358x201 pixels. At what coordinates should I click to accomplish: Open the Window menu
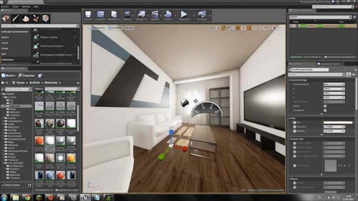click(26, 7)
